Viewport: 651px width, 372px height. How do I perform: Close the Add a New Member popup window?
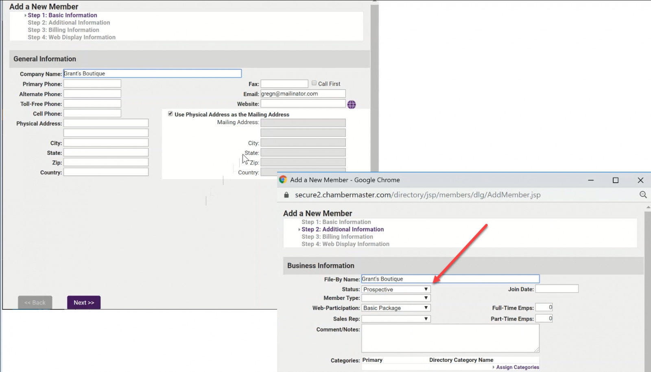pos(640,180)
